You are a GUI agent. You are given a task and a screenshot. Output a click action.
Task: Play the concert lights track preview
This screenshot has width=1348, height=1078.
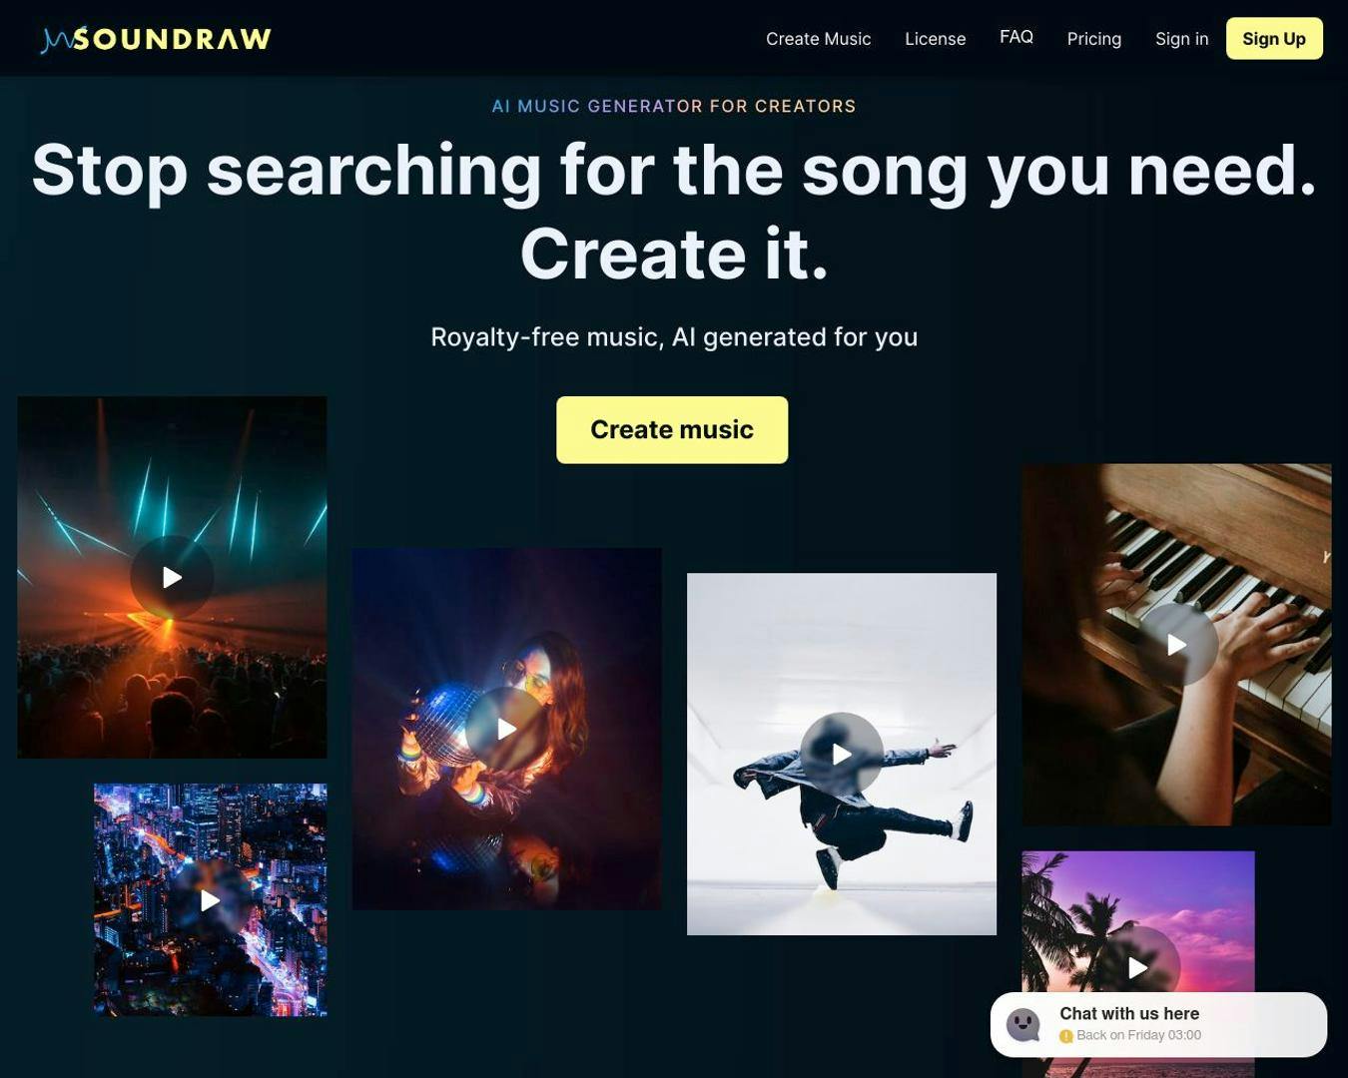172,577
